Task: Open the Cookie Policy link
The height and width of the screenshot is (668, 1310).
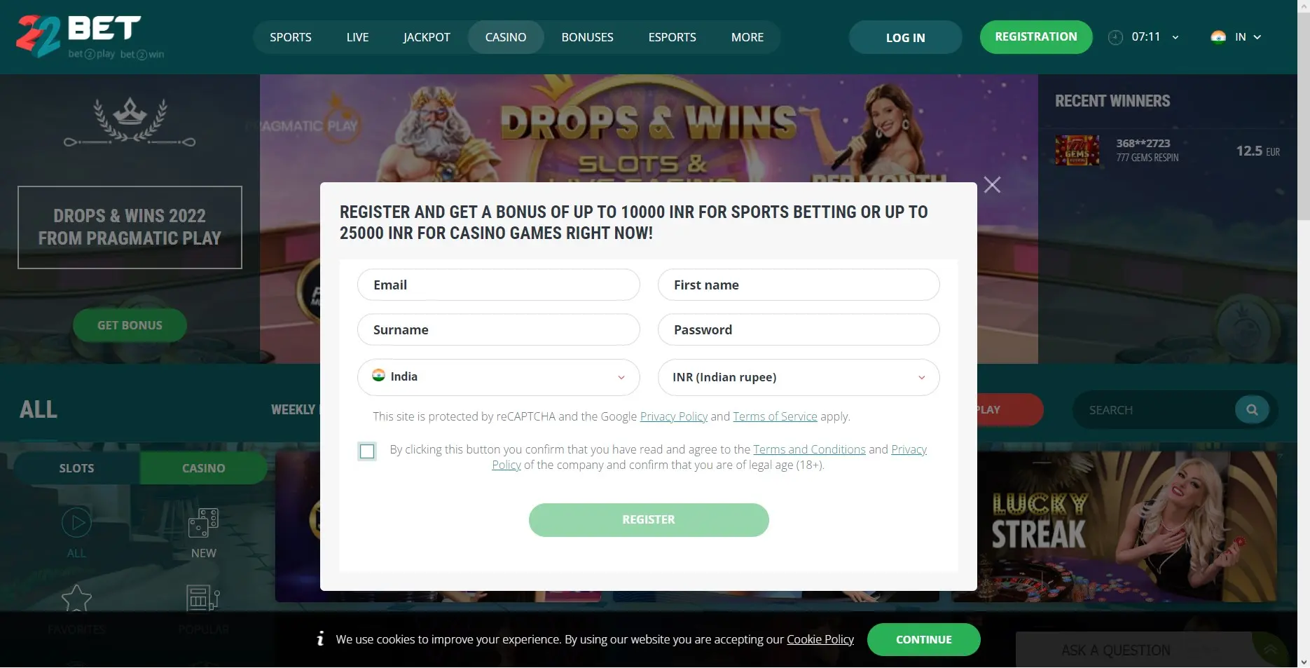Action: [820, 639]
